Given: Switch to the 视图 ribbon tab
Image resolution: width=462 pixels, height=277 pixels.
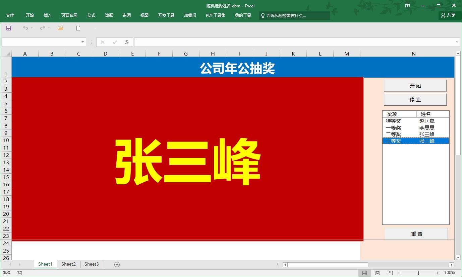Looking at the screenshot, I should (145, 15).
